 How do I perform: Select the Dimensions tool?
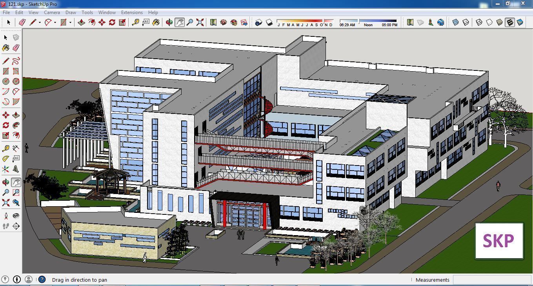[16, 149]
